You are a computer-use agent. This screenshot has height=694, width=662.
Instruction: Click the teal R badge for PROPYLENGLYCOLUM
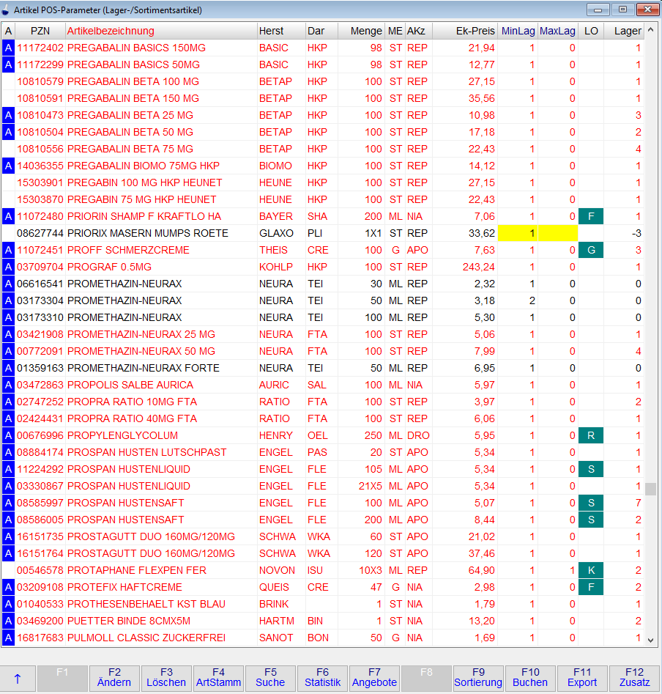pos(590,435)
